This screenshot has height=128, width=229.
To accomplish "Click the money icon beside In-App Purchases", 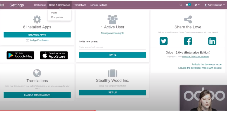I will coord(27,40).
